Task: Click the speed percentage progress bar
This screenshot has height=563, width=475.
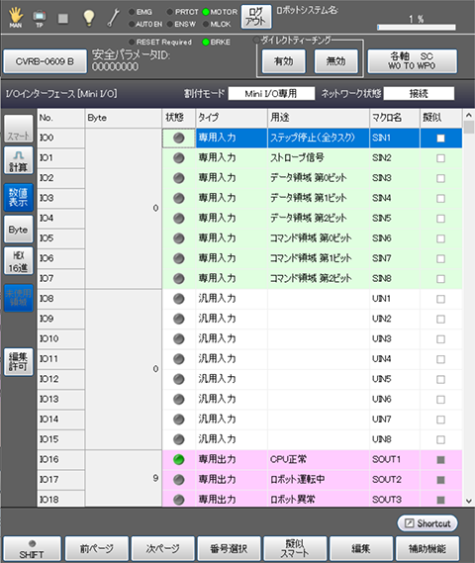Action: pos(417,28)
